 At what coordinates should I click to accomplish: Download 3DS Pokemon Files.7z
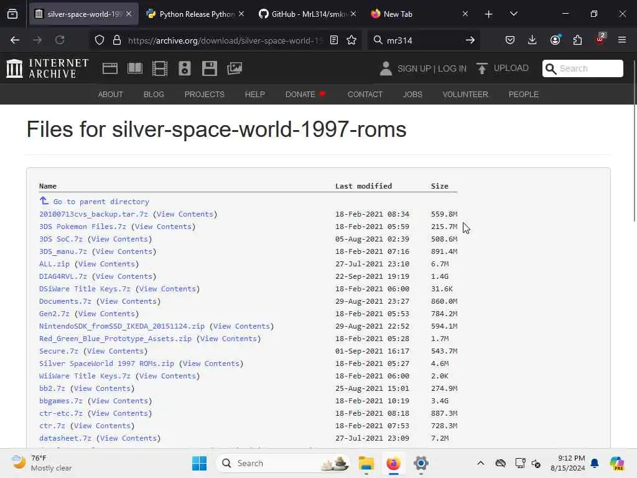pyautogui.click(x=83, y=227)
